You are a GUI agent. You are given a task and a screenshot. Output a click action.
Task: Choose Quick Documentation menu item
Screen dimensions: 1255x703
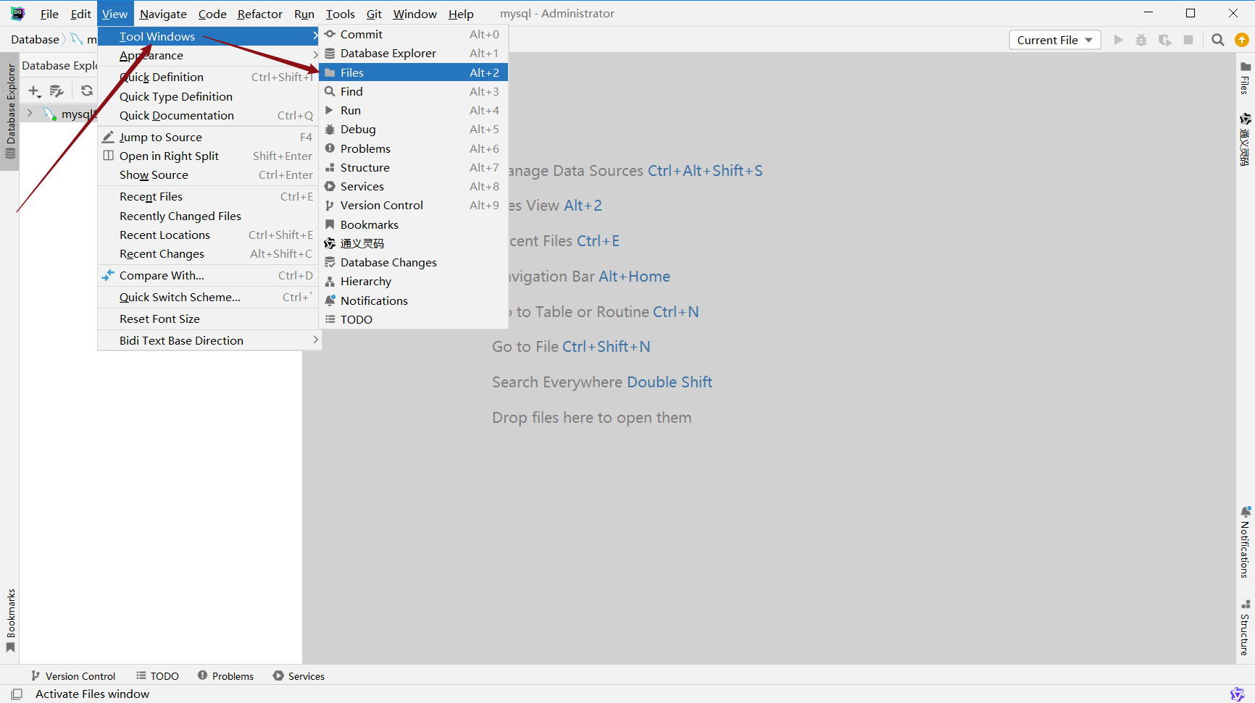tap(209, 115)
